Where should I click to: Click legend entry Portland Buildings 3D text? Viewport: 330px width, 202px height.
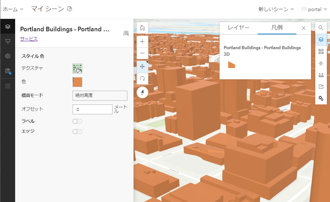(262, 51)
